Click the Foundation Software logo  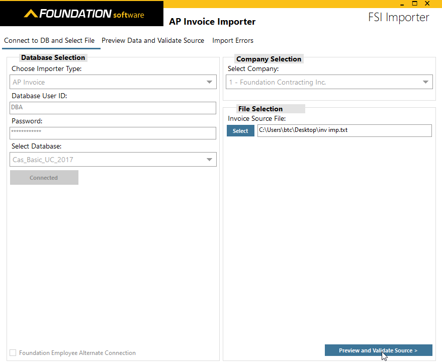84,14
